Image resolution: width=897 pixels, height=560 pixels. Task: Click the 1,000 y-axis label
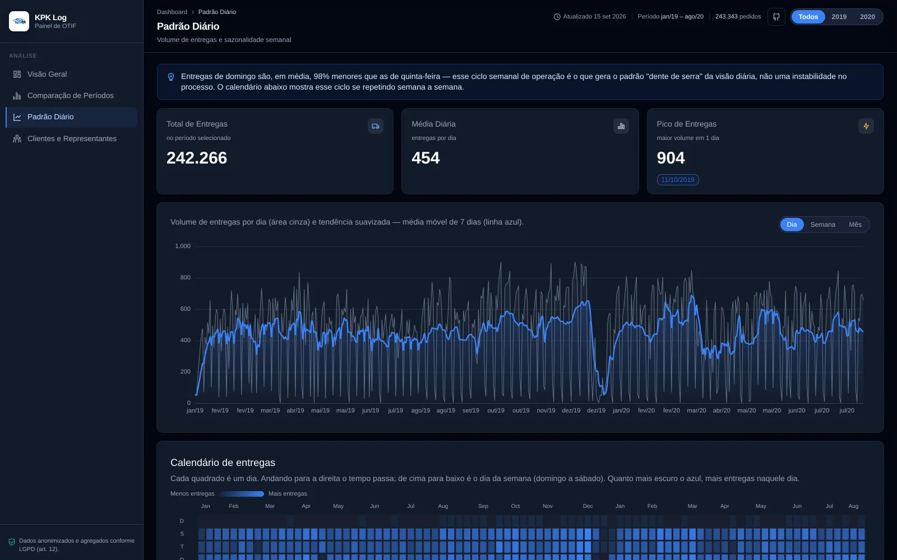tap(183, 246)
